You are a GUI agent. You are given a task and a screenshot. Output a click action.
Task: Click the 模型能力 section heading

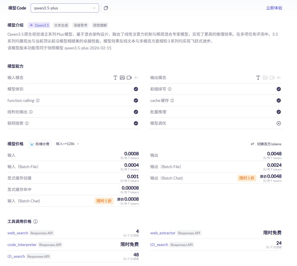coord(15,66)
